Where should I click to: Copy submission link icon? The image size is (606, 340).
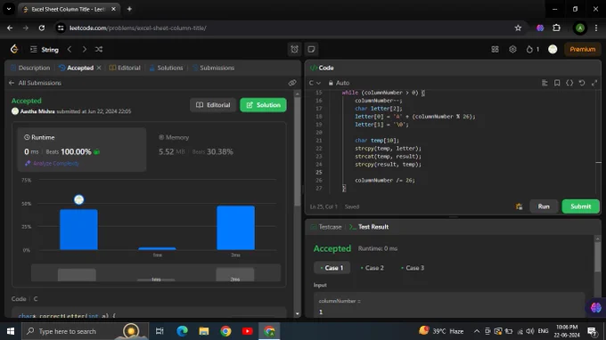292,83
